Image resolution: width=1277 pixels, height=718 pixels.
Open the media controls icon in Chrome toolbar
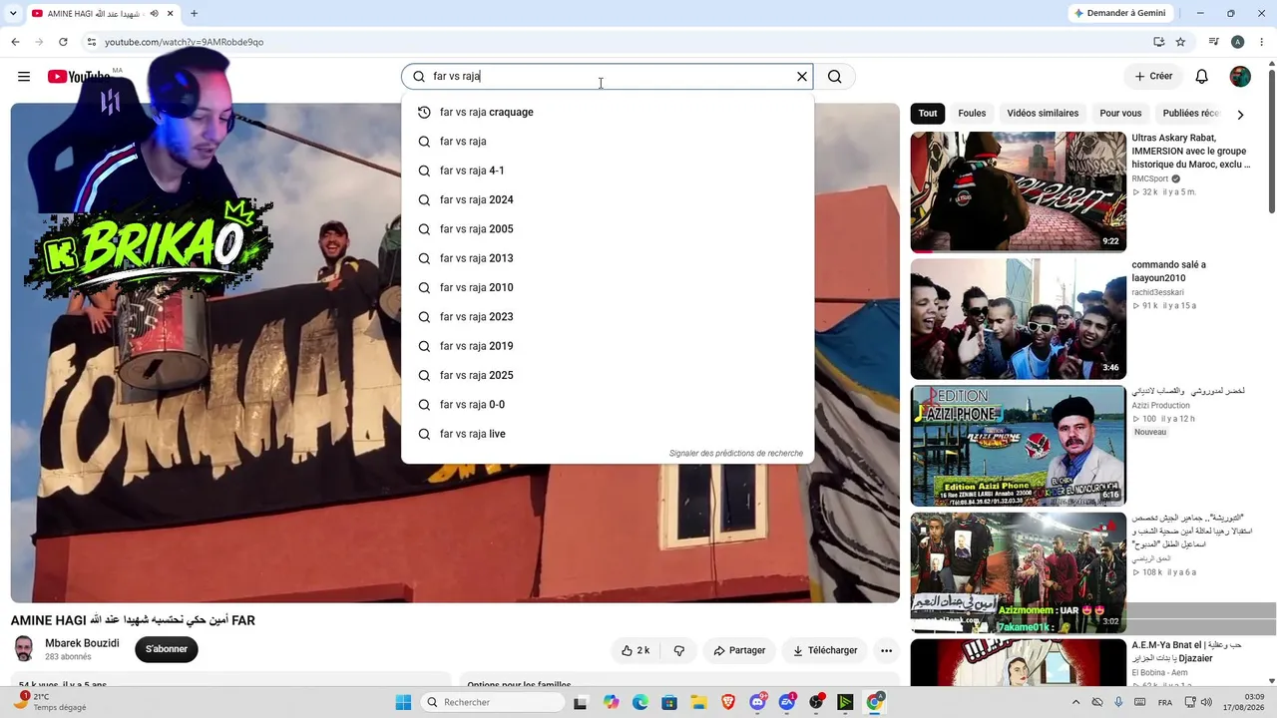tap(1214, 42)
